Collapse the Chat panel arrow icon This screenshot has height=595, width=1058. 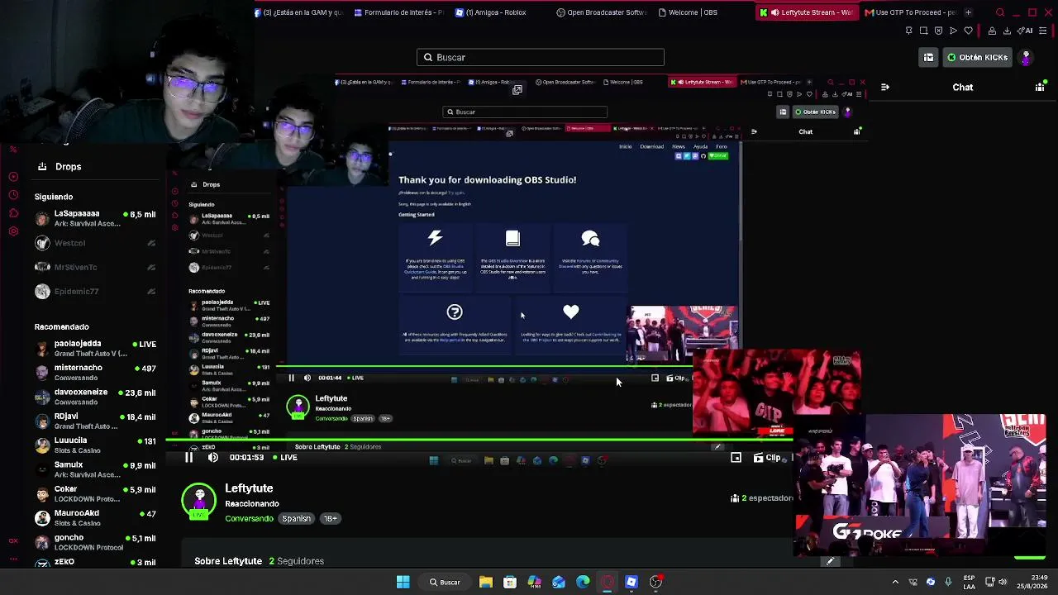click(885, 87)
